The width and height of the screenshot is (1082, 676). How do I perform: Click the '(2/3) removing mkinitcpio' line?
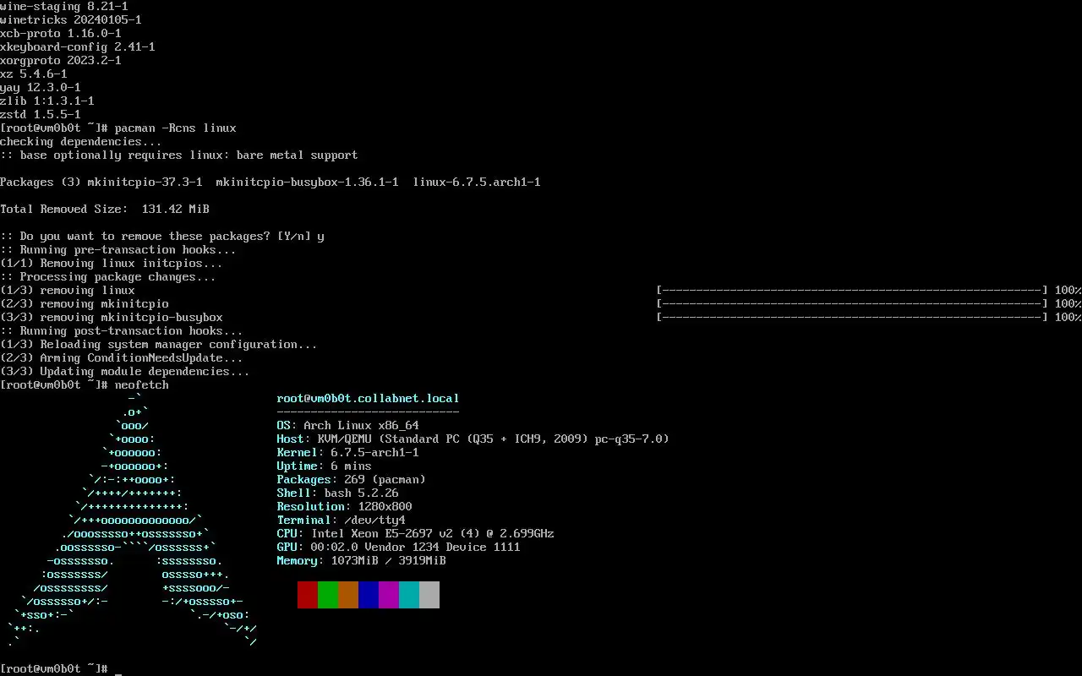coord(85,304)
